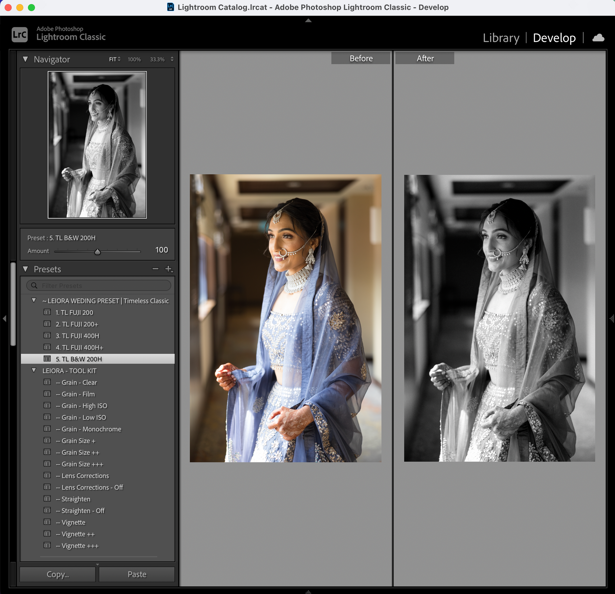Viewport: 615px width, 594px height.
Task: Click the plus icon to create preset
Action: click(x=168, y=269)
